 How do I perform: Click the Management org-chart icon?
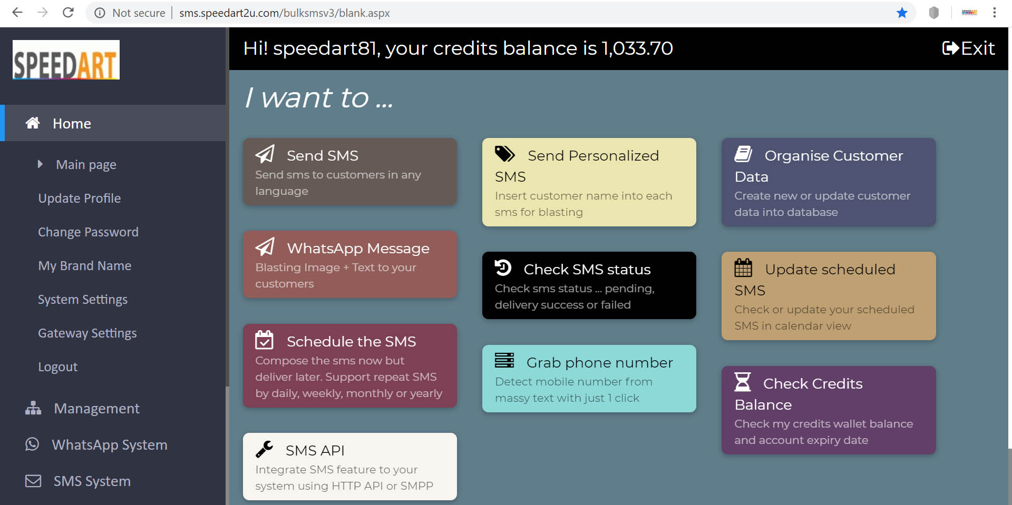[x=33, y=408]
